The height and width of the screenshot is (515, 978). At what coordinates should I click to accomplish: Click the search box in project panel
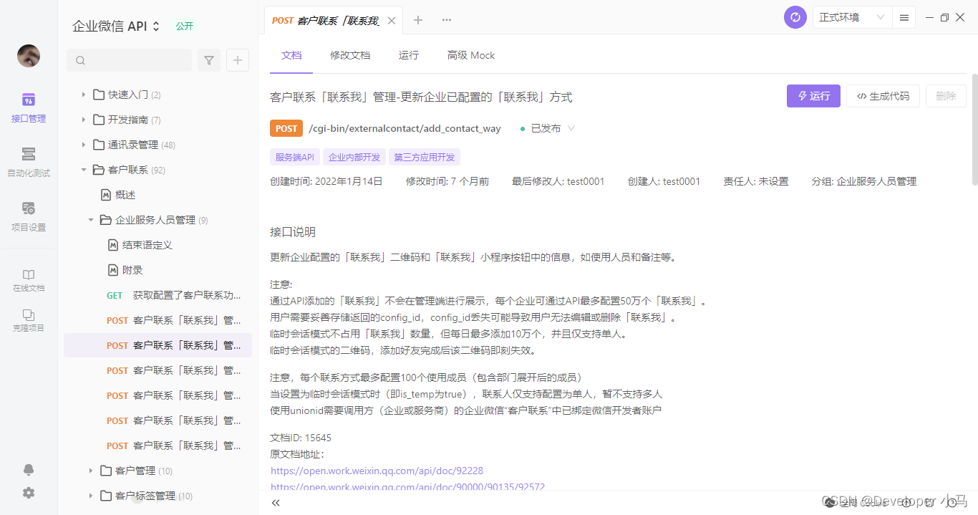pos(129,60)
